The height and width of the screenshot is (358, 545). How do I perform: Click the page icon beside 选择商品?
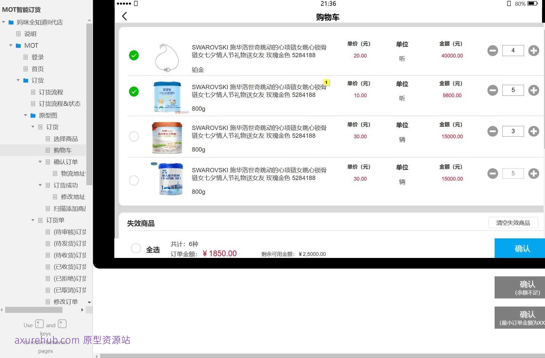[x=48, y=139]
